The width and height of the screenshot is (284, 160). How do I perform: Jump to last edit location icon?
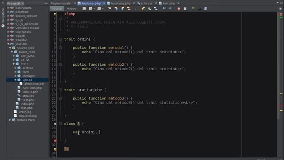pyautogui.click(x=84, y=8)
